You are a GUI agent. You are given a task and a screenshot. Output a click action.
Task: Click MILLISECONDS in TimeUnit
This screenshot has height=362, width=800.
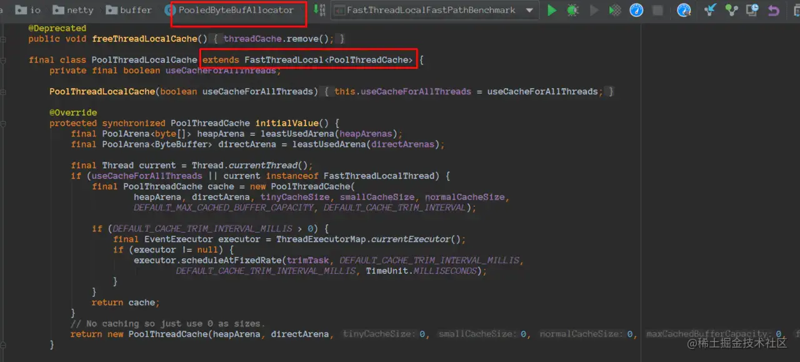444,271
